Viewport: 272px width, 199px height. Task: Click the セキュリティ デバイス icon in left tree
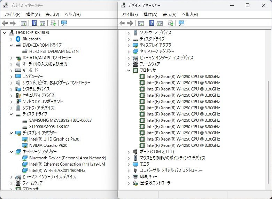coord(18,95)
